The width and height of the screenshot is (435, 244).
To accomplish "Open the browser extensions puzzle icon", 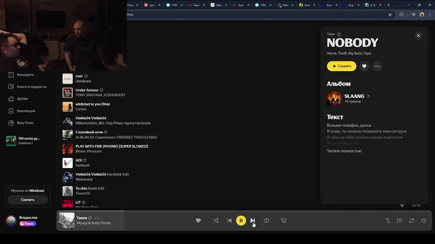I will [x=401, y=15].
